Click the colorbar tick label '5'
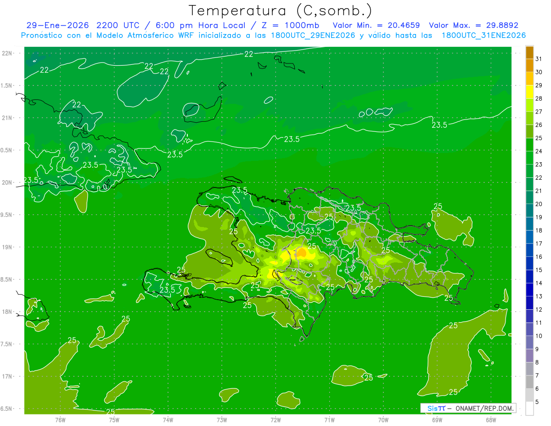This screenshot has width=551, height=426. click(537, 402)
